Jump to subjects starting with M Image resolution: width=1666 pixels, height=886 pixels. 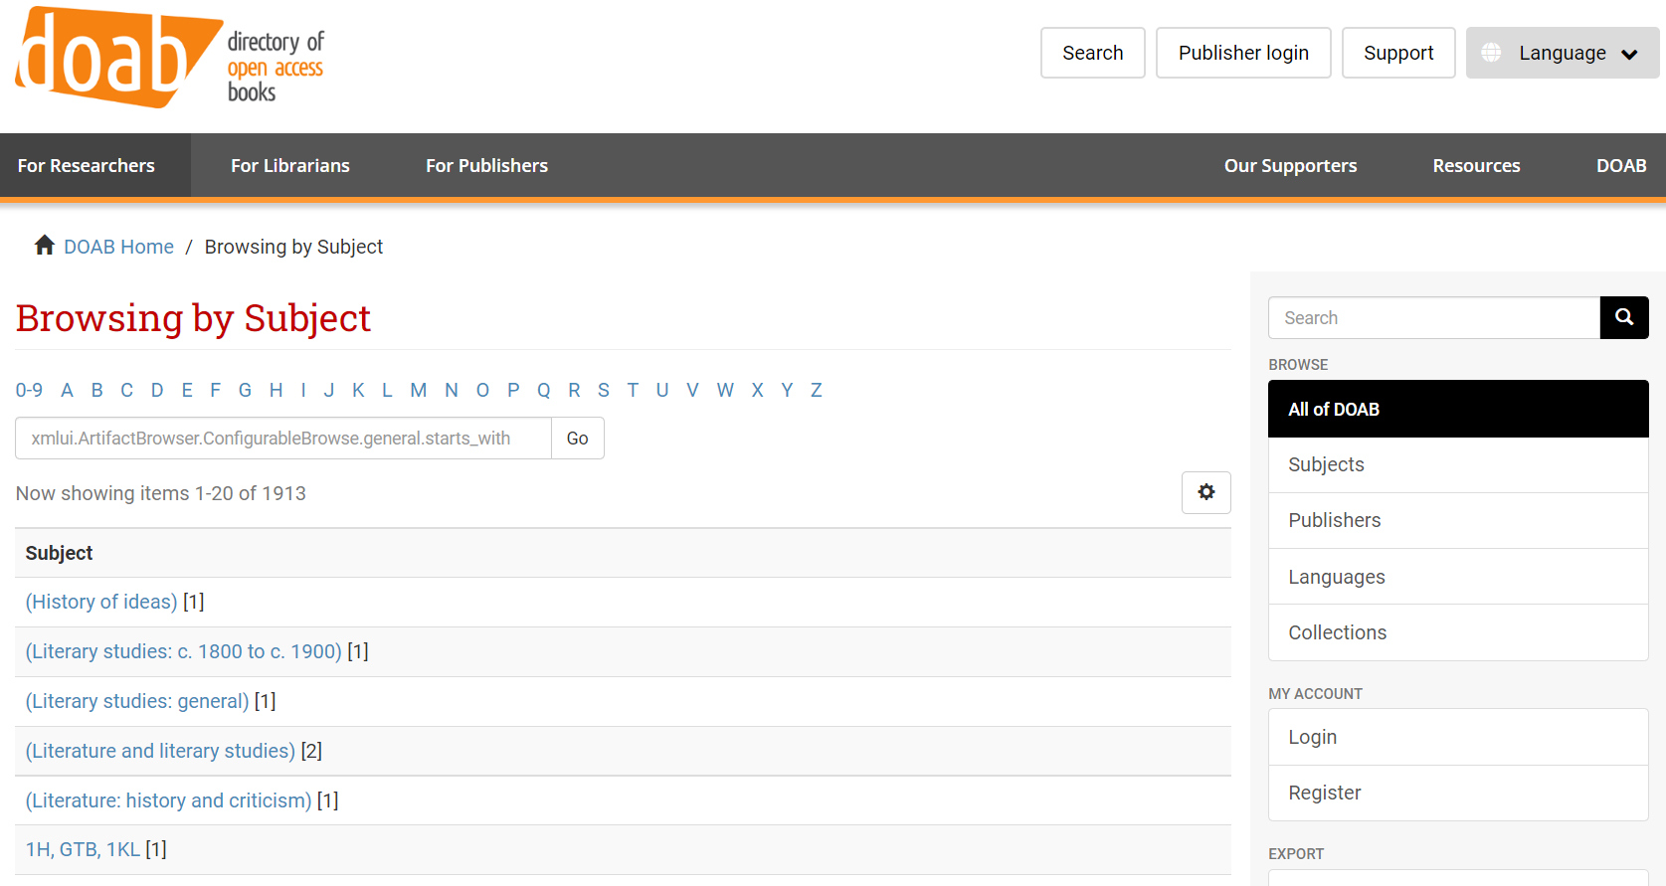(418, 390)
